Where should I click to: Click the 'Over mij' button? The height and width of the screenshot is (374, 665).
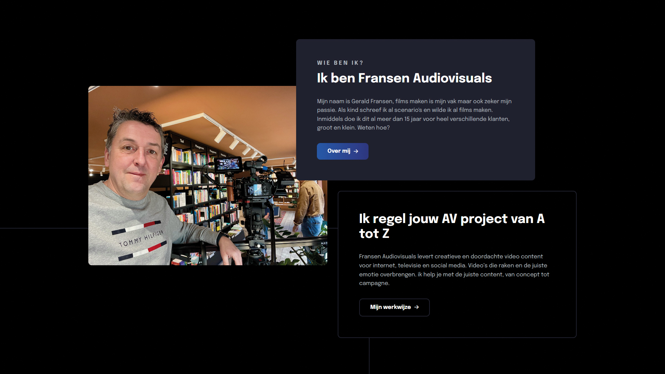[343, 151]
